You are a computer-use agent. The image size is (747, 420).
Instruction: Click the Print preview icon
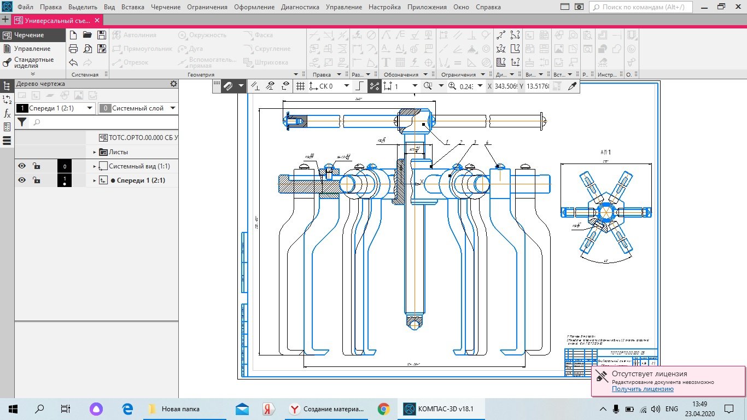tap(87, 49)
